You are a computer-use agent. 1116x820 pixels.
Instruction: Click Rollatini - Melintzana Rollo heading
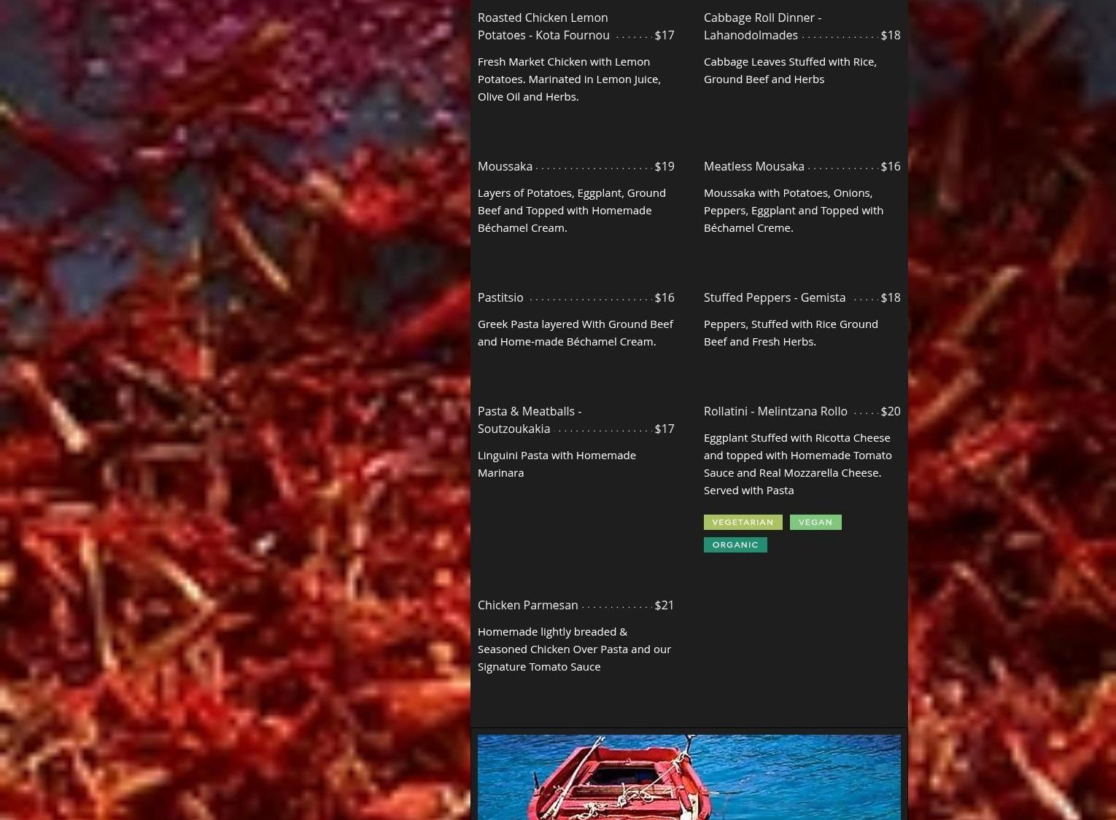[x=775, y=411]
